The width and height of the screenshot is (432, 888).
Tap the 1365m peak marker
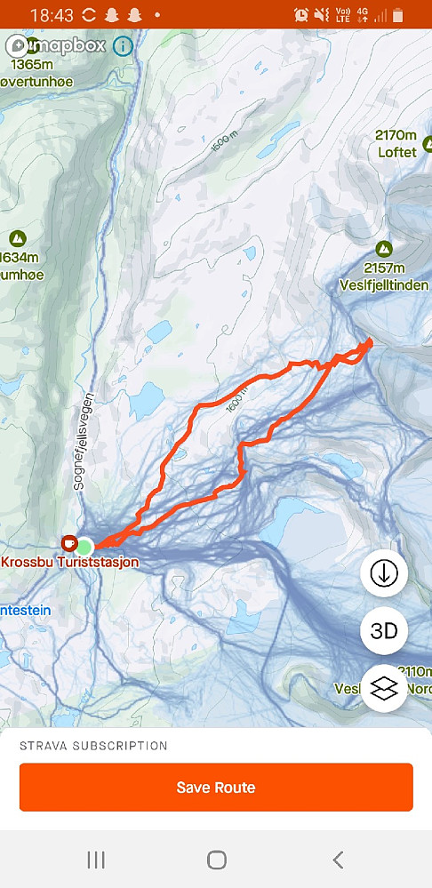pos(33,44)
